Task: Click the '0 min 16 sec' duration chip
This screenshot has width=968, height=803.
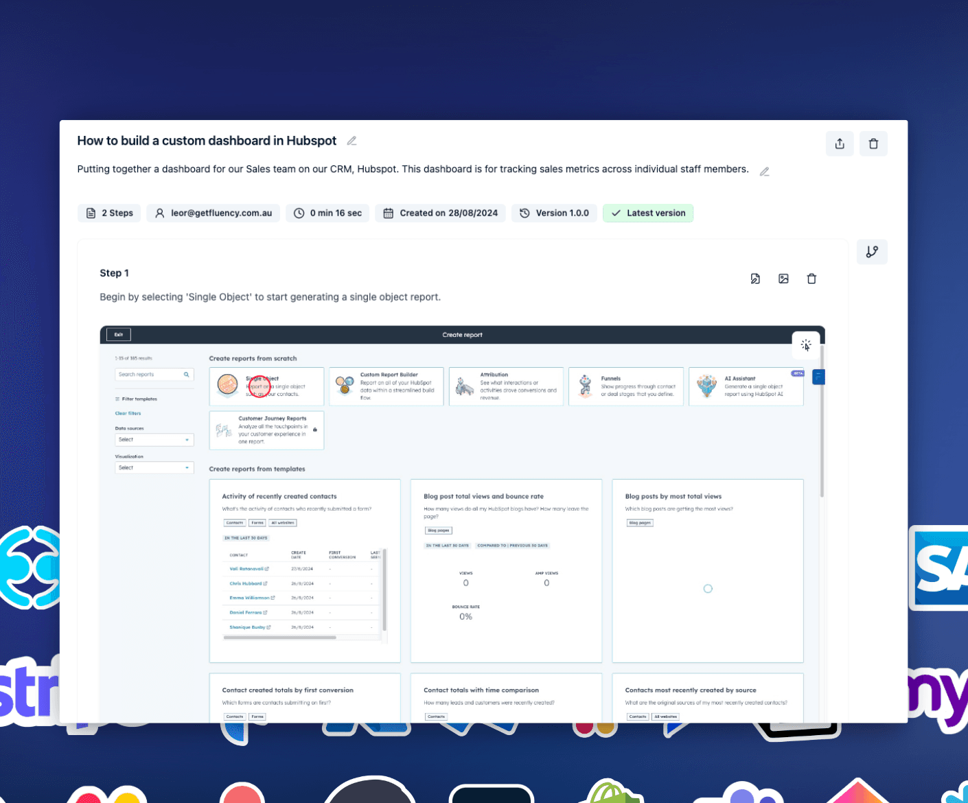Action: click(327, 213)
